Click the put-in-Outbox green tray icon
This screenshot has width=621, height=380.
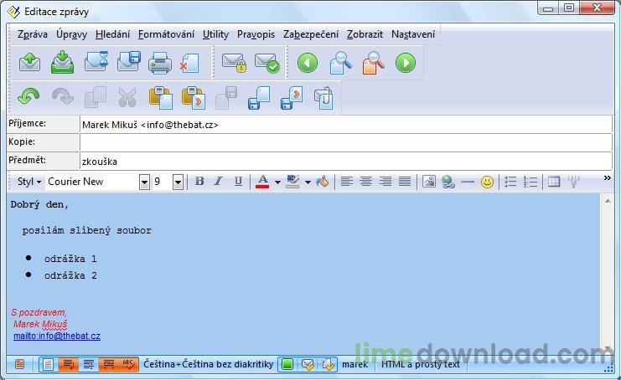click(63, 63)
